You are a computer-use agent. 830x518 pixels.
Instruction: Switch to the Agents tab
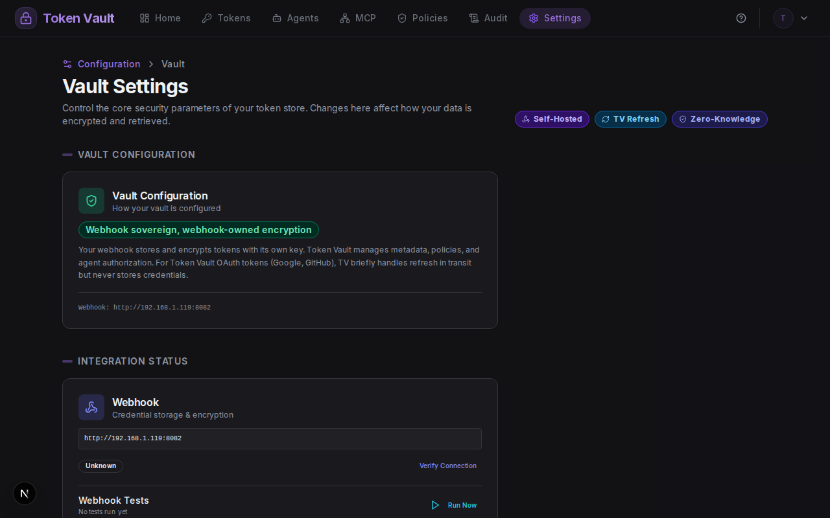pos(295,18)
